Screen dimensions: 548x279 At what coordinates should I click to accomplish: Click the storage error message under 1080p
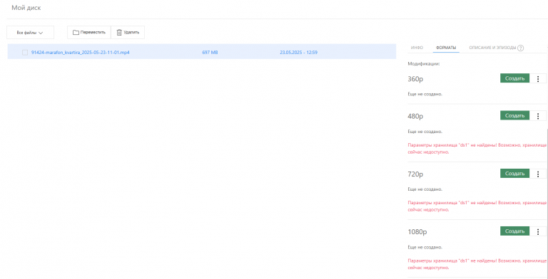[x=477, y=264]
